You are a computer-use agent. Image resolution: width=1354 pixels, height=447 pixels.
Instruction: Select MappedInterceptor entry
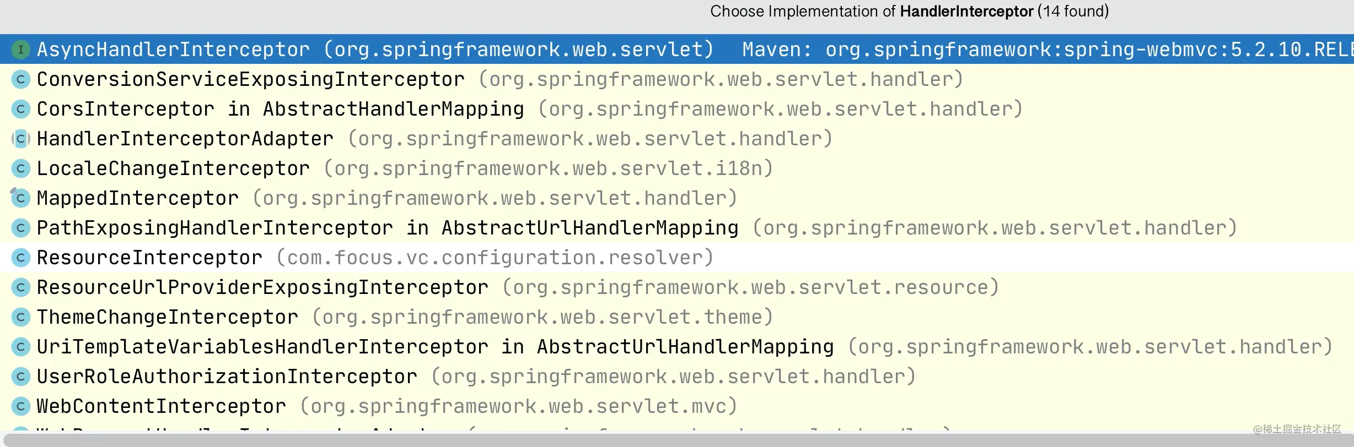pos(677,198)
